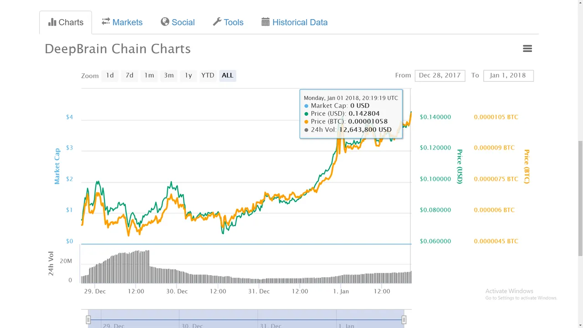
Task: Edit the From date field Dec 28, 2017
Action: 440,76
